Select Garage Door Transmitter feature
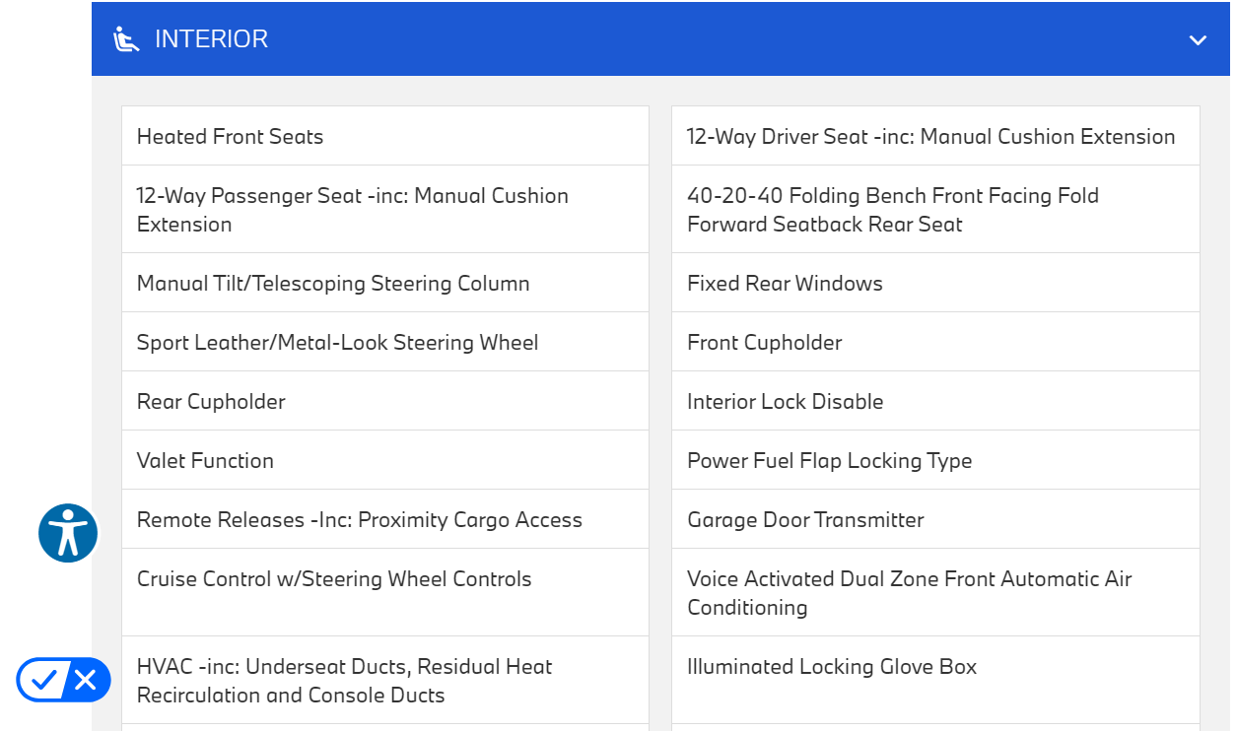1237x731 pixels. click(805, 520)
